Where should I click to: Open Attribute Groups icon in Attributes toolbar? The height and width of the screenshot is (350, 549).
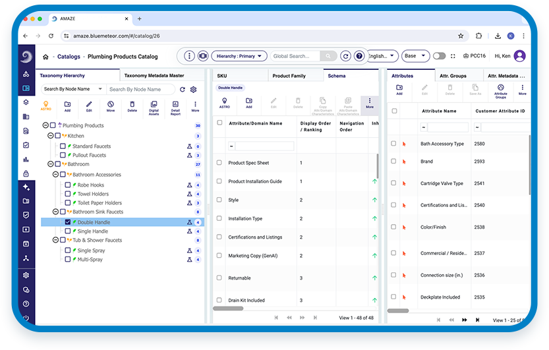[501, 92]
